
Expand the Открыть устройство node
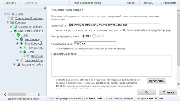11,27
